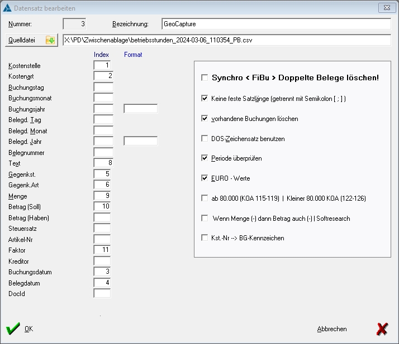The width and height of the screenshot is (399, 344).
Task: Toggle vorhandene Buchungen löschen checkbox
Action: click(205, 119)
